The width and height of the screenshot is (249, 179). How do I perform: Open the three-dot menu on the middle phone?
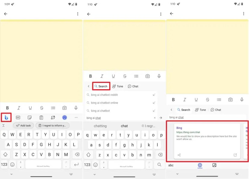click(x=161, y=14)
